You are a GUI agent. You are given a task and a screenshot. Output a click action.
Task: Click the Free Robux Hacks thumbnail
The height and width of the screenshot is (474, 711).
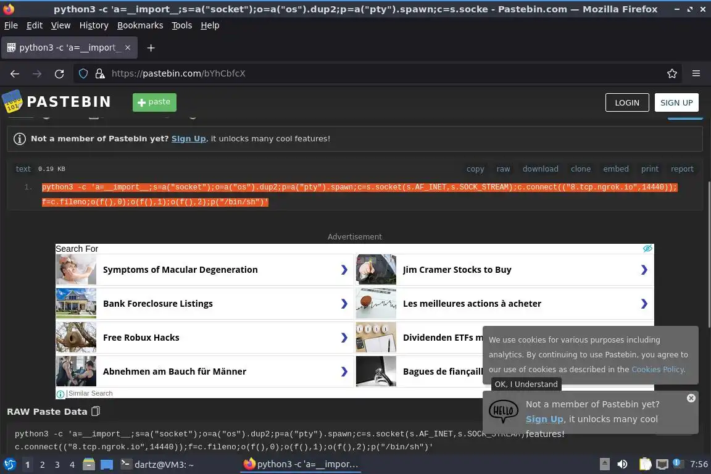[76, 338]
